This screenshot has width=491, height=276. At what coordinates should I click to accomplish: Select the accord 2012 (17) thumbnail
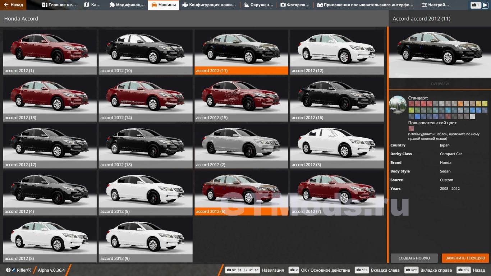pyautogui.click(x=50, y=146)
